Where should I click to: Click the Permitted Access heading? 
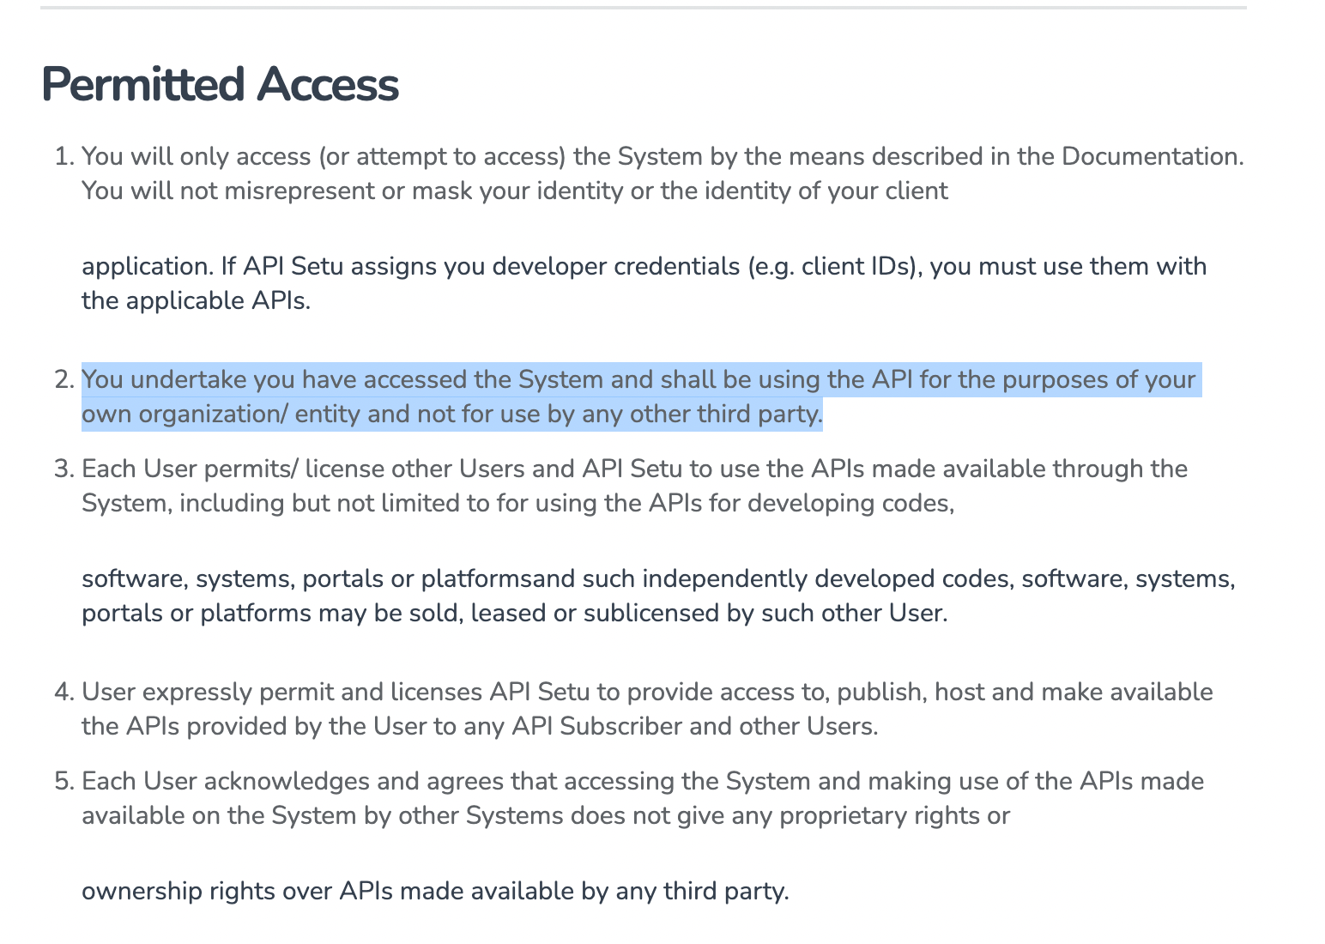[x=220, y=85]
